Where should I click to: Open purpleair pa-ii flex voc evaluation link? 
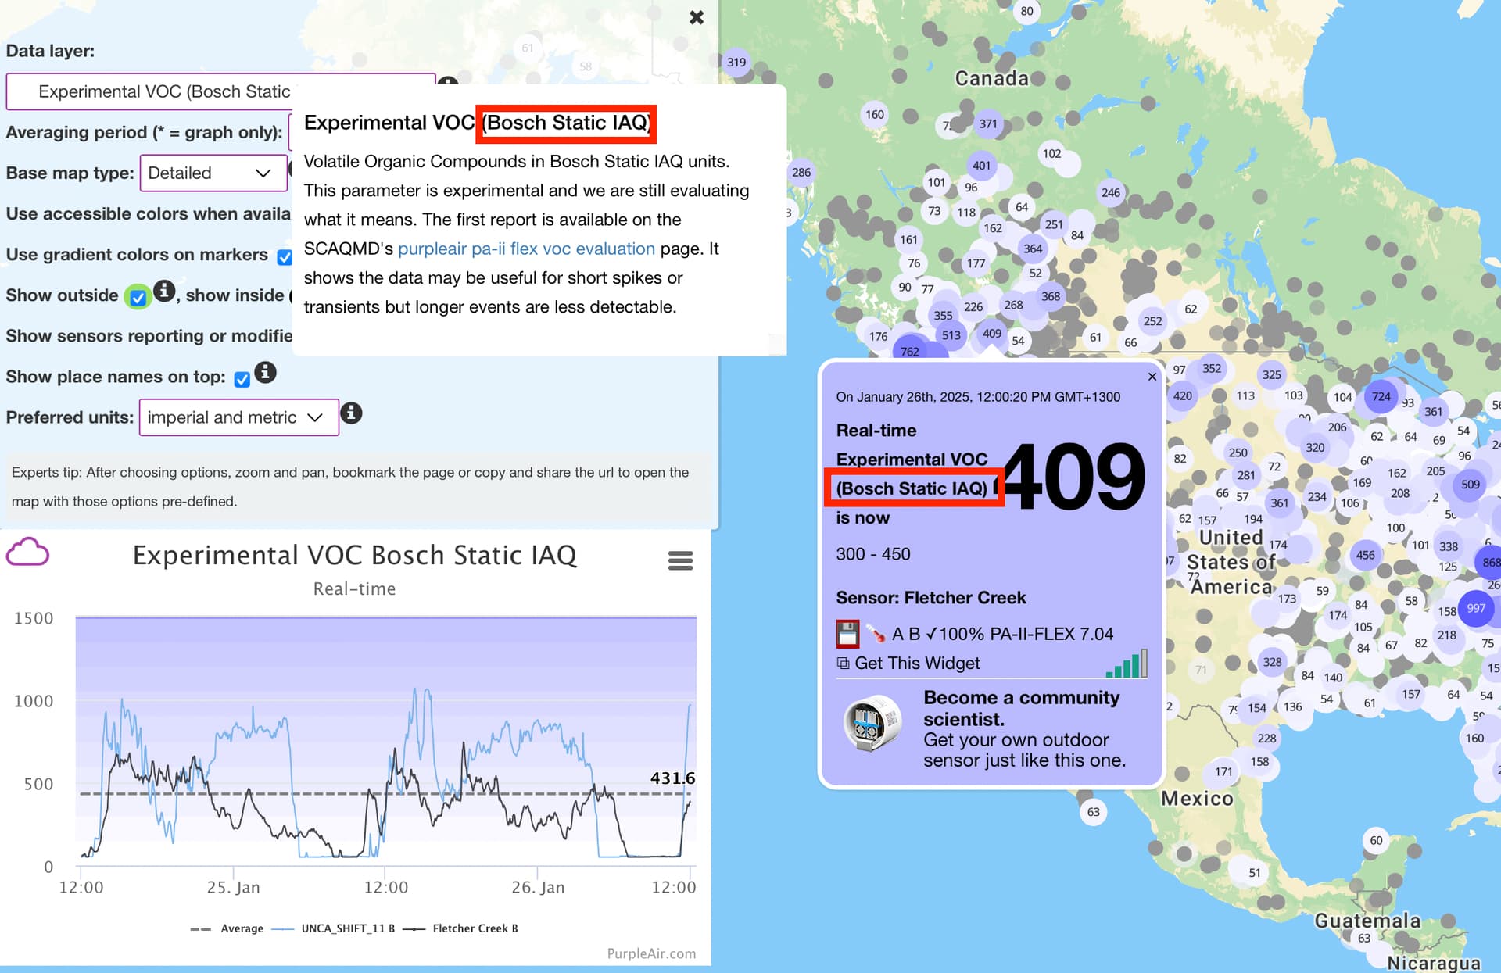tap(526, 249)
